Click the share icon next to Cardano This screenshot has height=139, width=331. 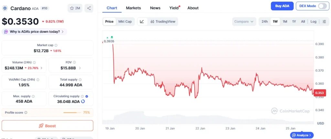point(89,8)
